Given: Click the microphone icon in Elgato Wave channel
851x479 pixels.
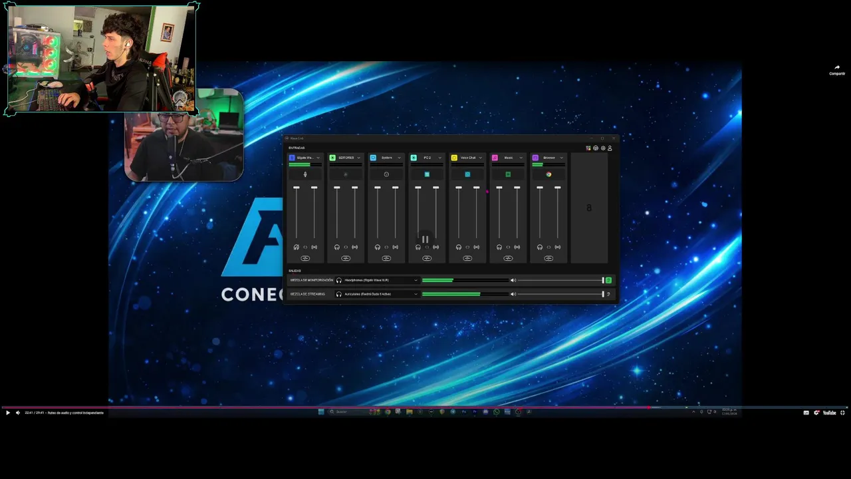Looking at the screenshot, I should click(305, 174).
